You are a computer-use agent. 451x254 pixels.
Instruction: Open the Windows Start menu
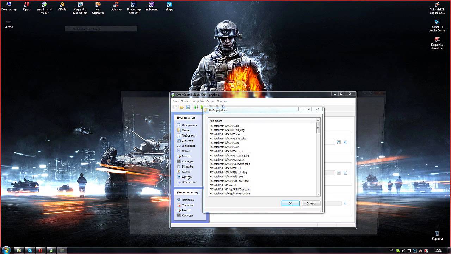(6, 250)
